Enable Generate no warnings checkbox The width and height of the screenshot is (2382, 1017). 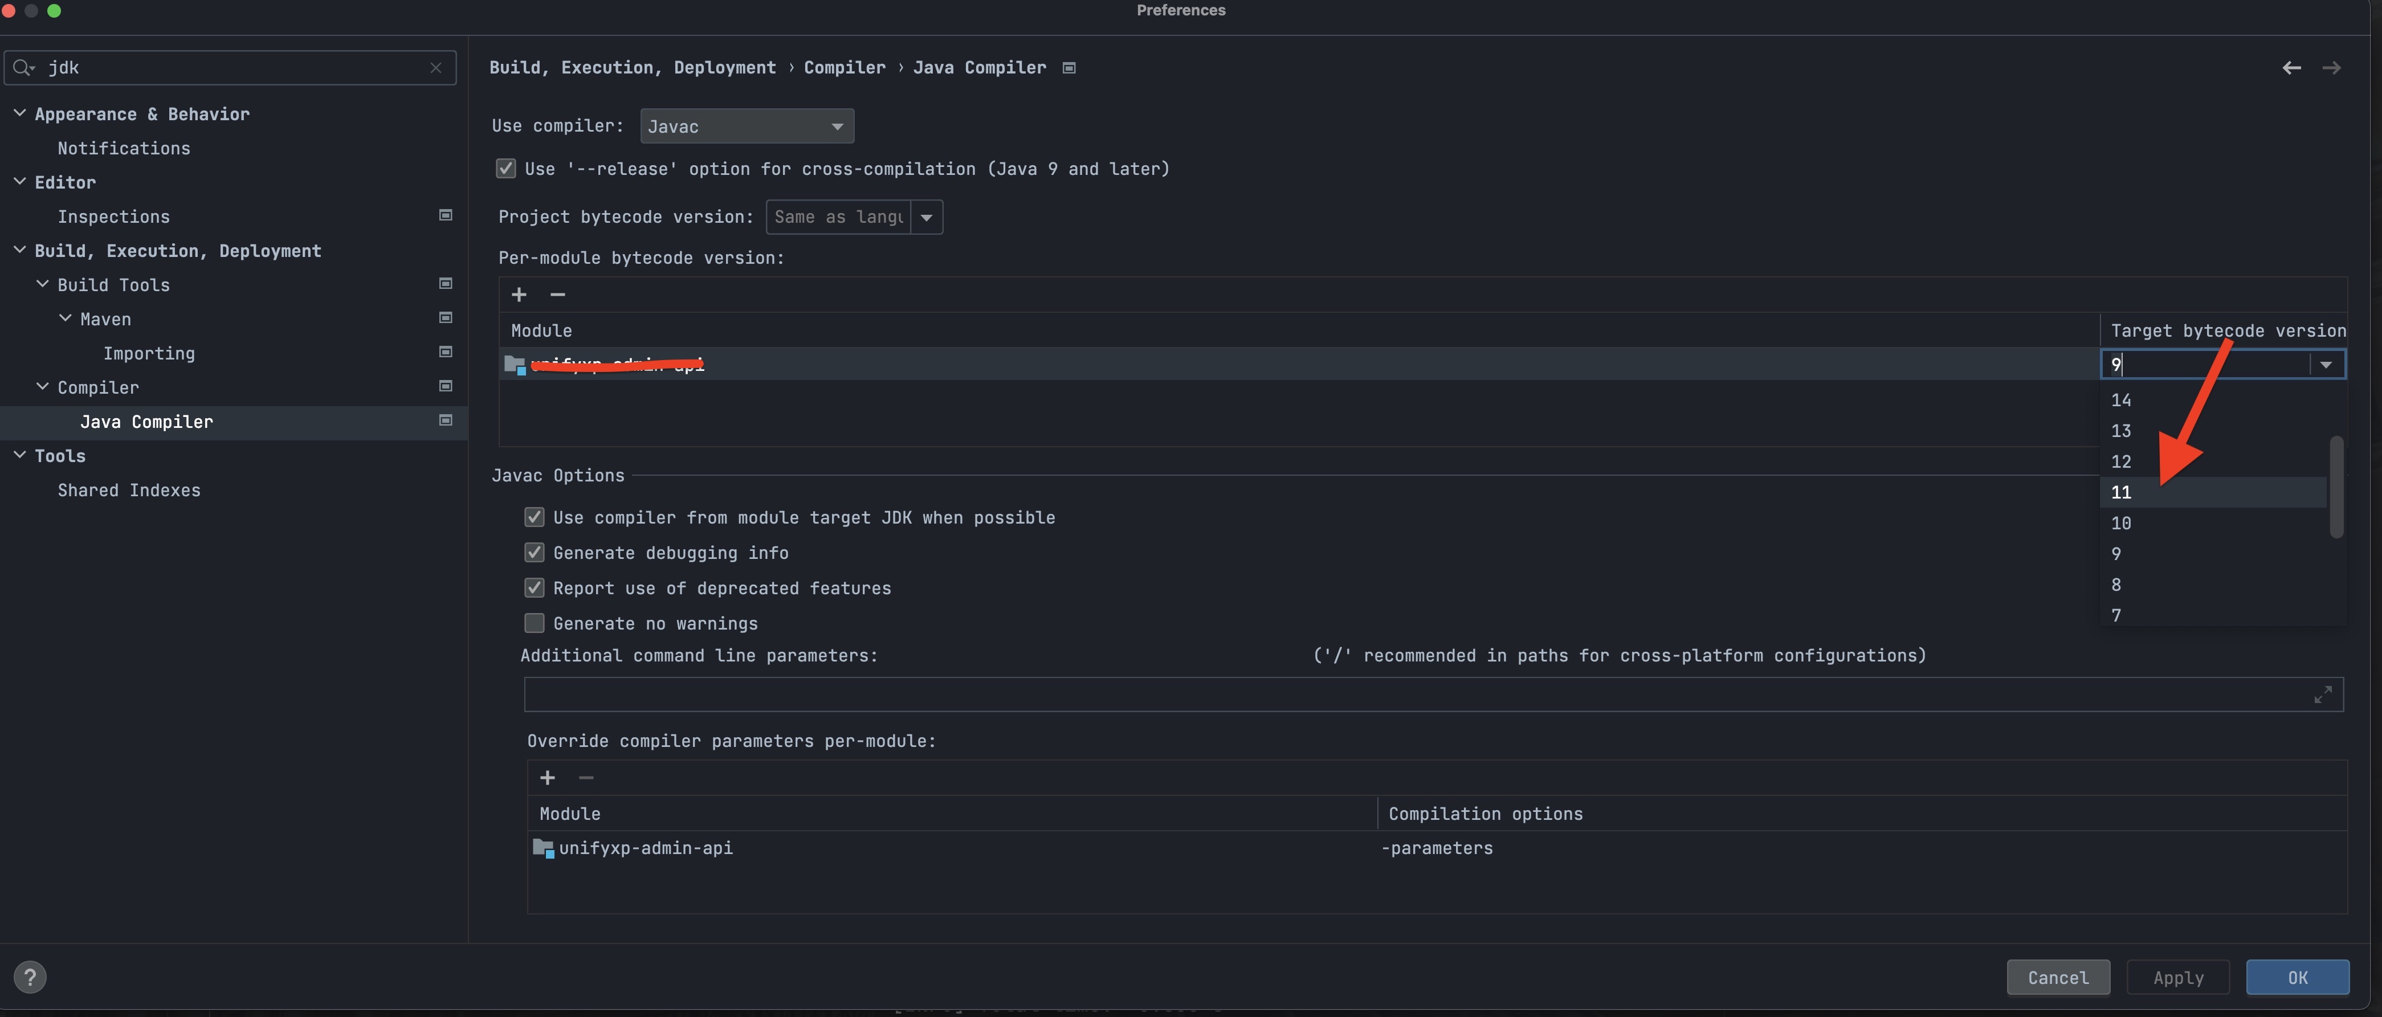pos(535,623)
